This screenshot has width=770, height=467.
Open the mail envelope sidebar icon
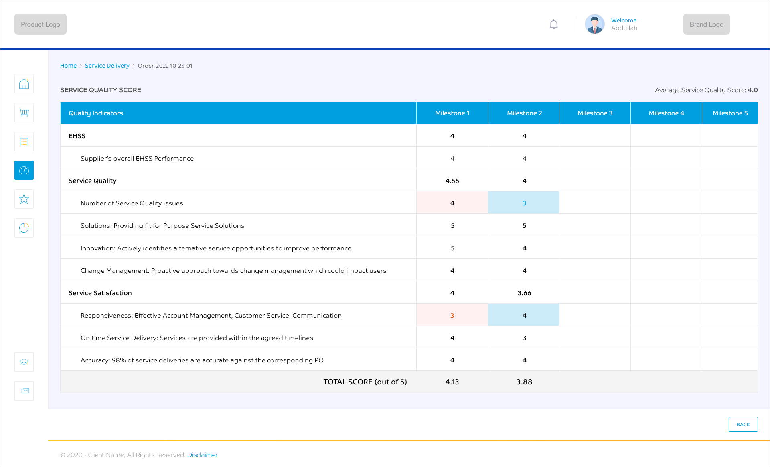[24, 391]
